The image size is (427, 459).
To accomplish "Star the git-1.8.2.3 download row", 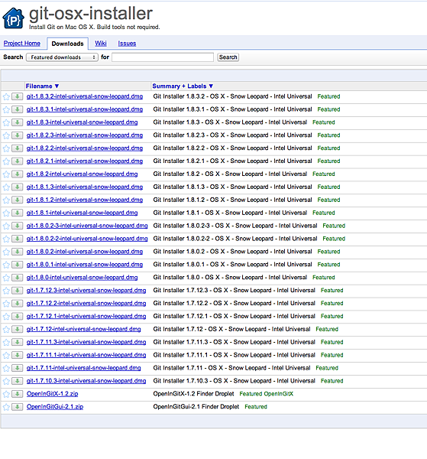I will (6, 135).
